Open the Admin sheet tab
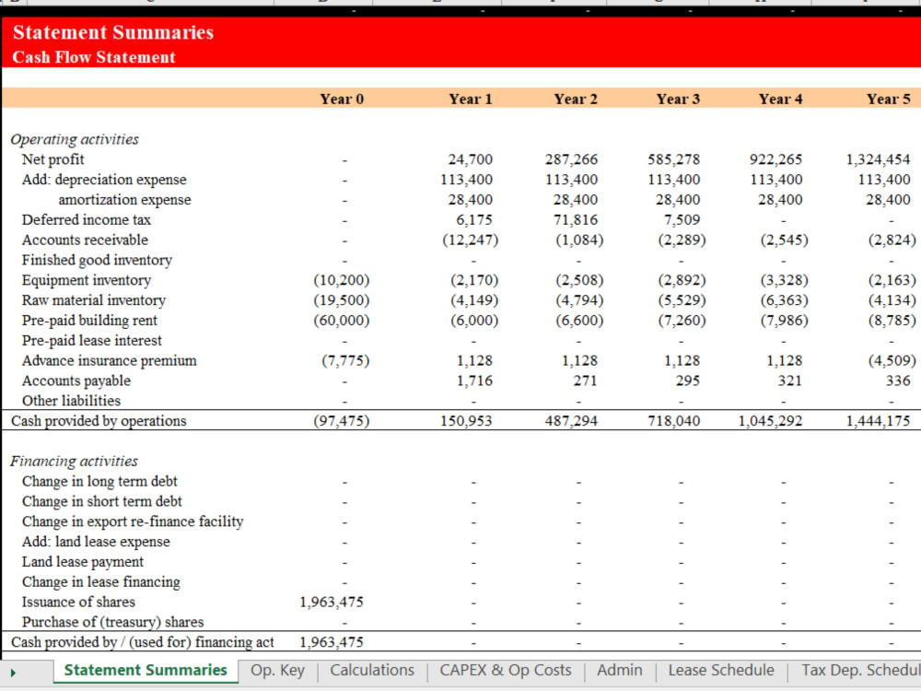Image resolution: width=921 pixels, height=691 pixels. [x=620, y=670]
